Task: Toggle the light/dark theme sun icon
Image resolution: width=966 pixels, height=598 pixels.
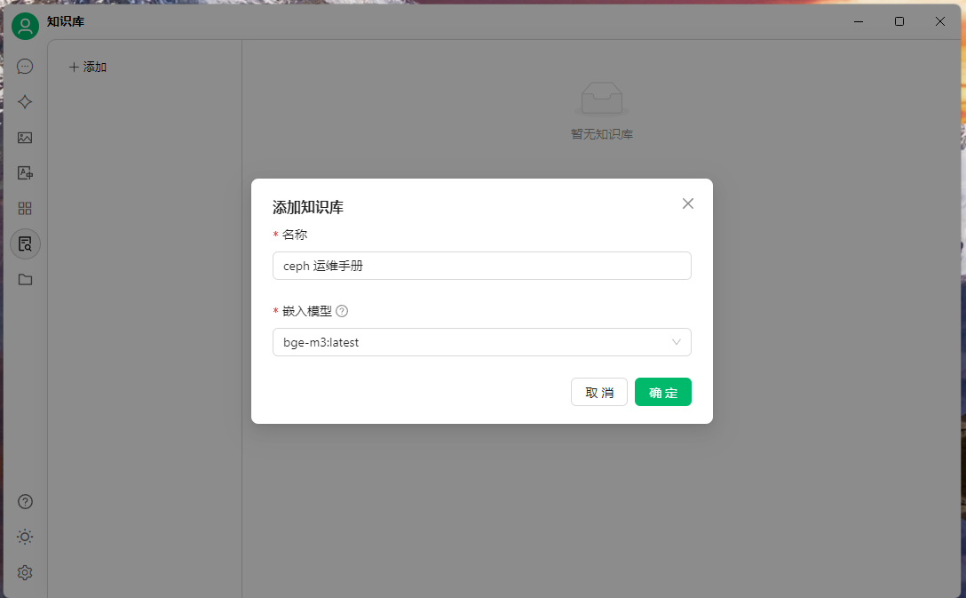Action: click(x=25, y=537)
